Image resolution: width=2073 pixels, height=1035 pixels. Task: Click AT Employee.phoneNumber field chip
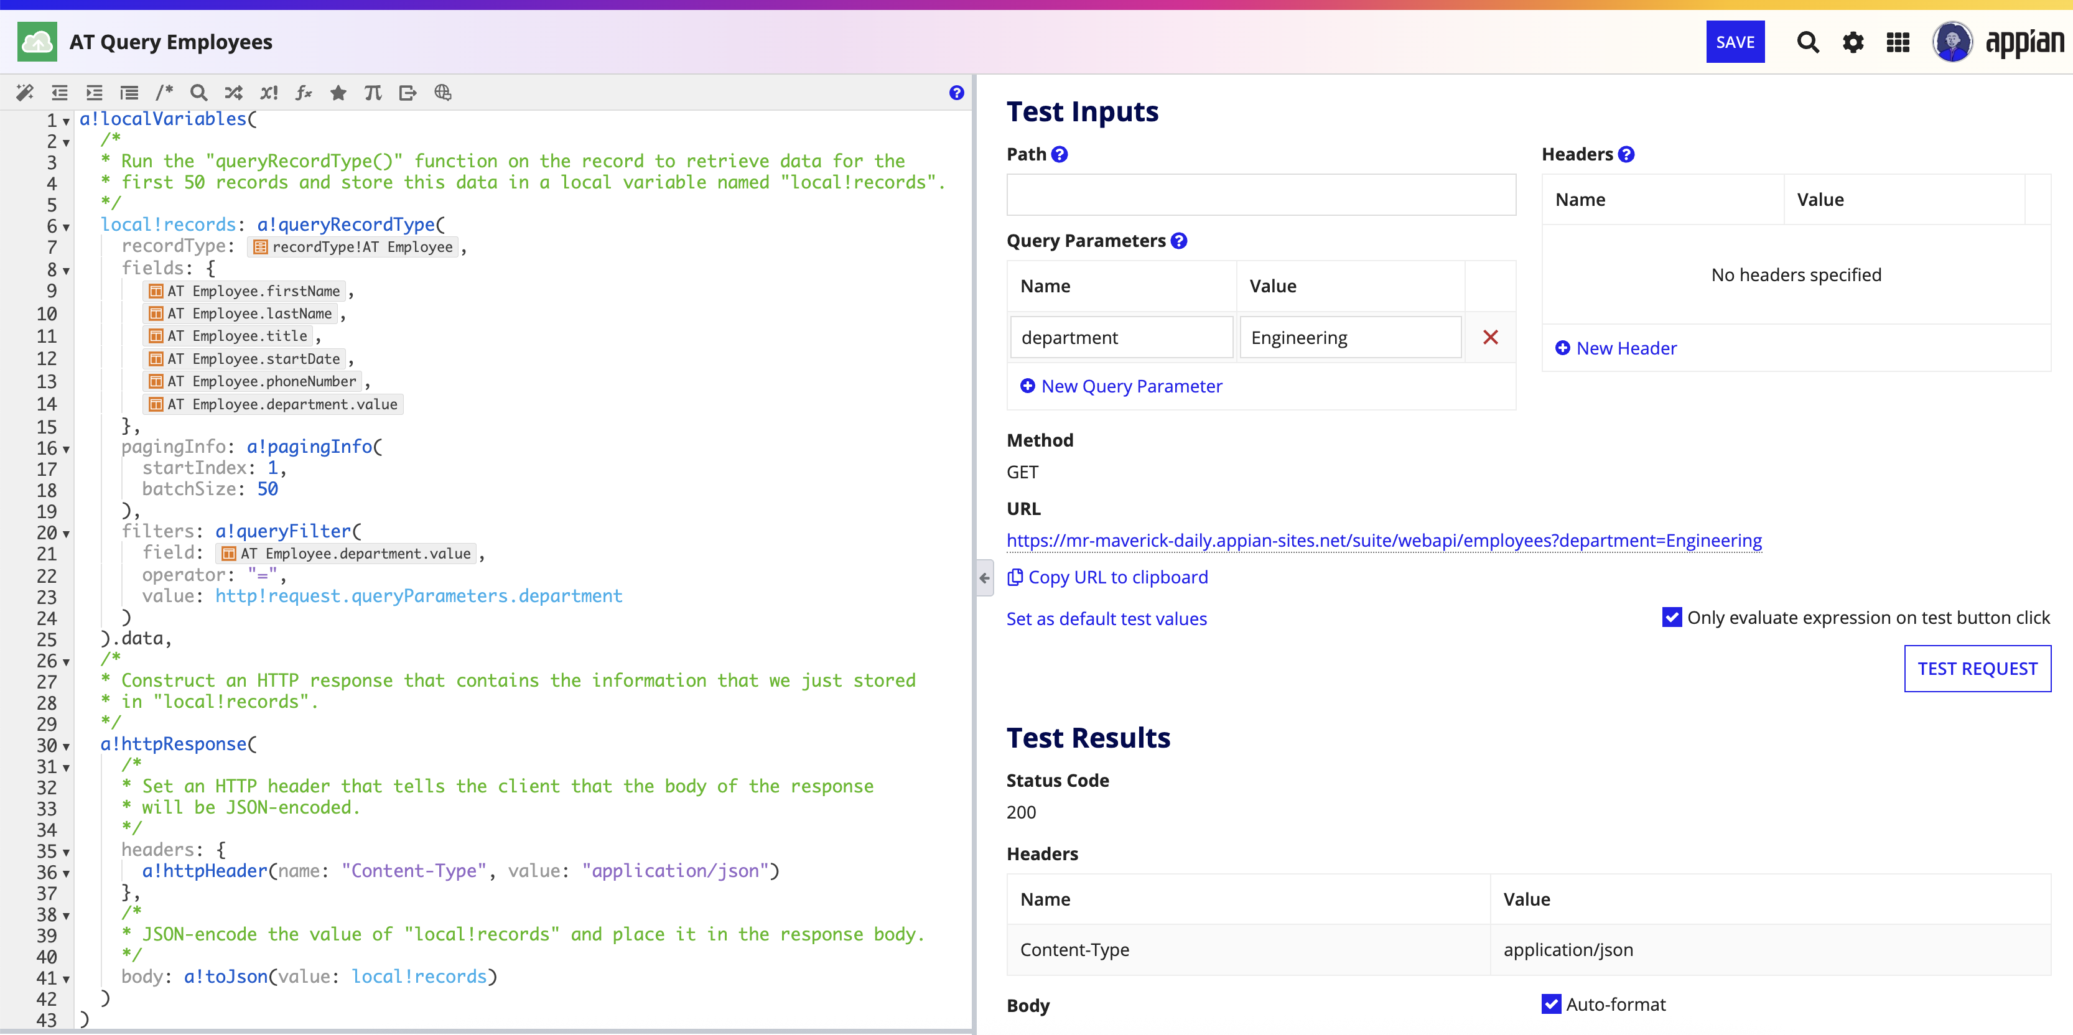pyautogui.click(x=253, y=381)
